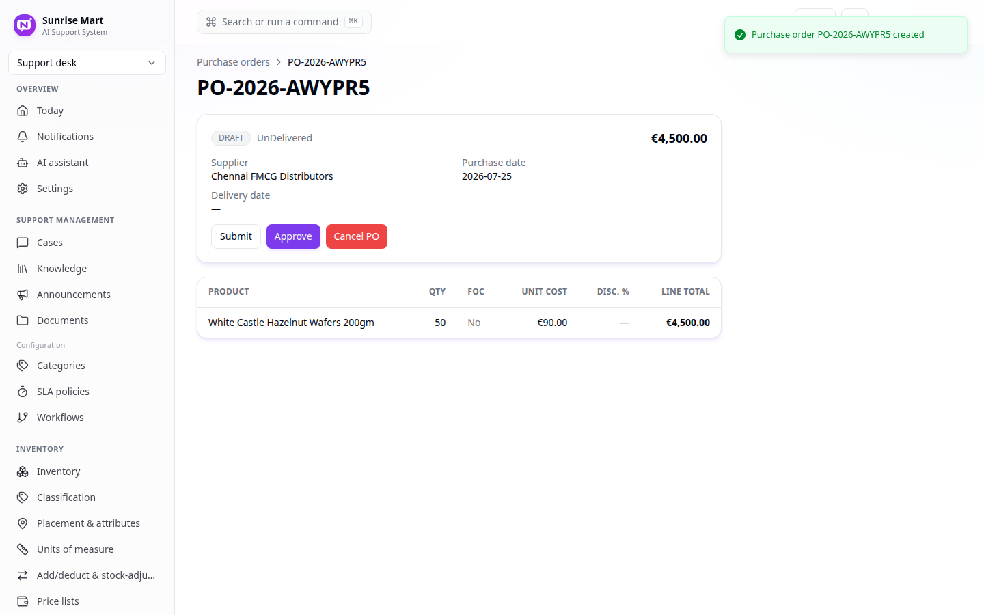Open Cases chat bubble icon
The width and height of the screenshot is (984, 615).
pyautogui.click(x=23, y=243)
